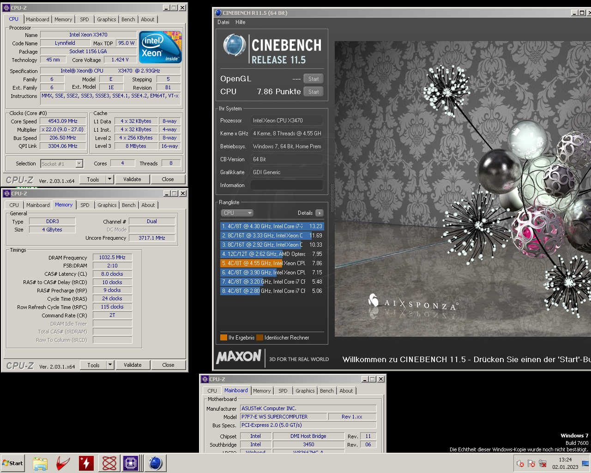591x473 pixels.
Task: Open the Selection Socket #1 combo box
Action: pos(62,164)
